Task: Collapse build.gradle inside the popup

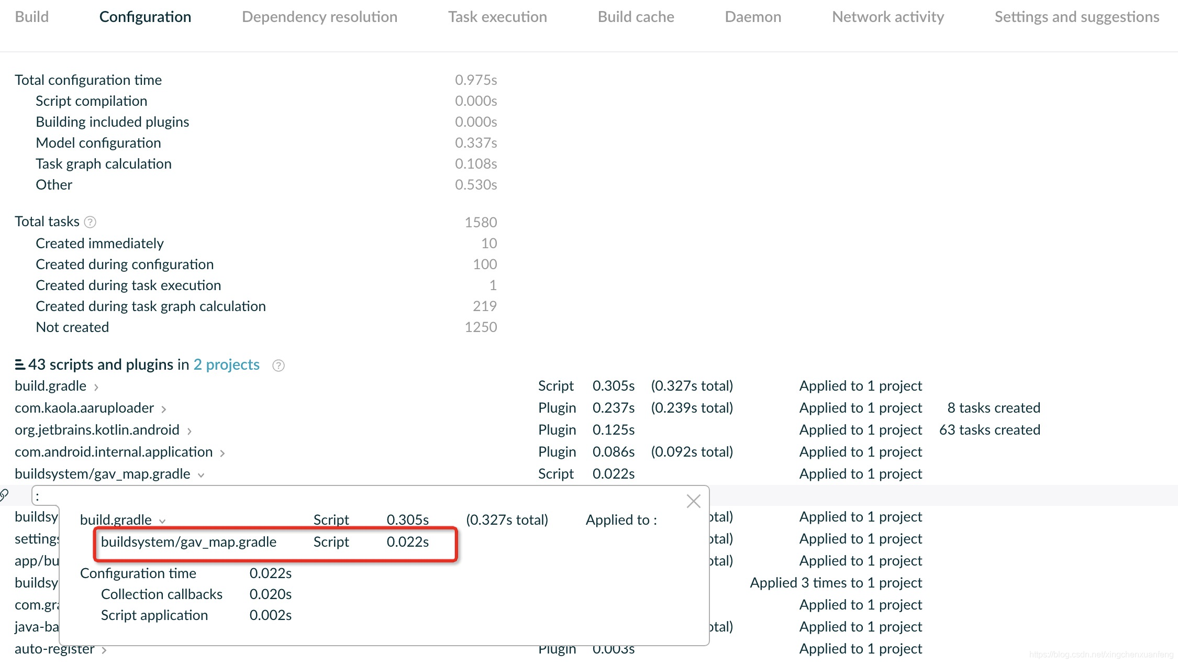Action: tap(162, 522)
